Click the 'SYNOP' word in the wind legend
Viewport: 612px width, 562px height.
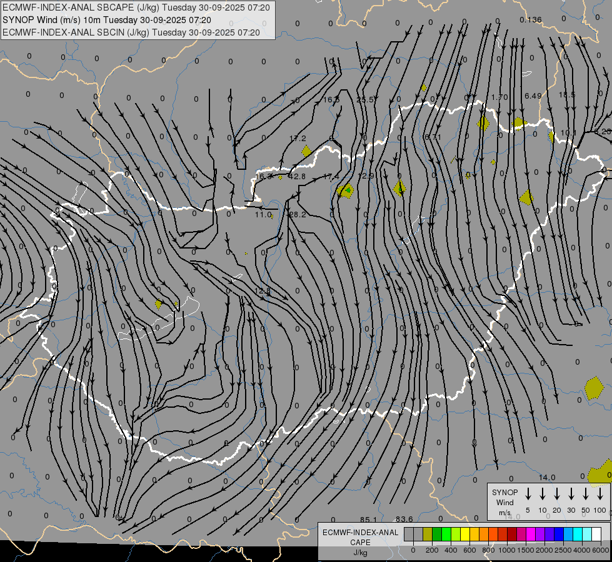pyautogui.click(x=504, y=493)
